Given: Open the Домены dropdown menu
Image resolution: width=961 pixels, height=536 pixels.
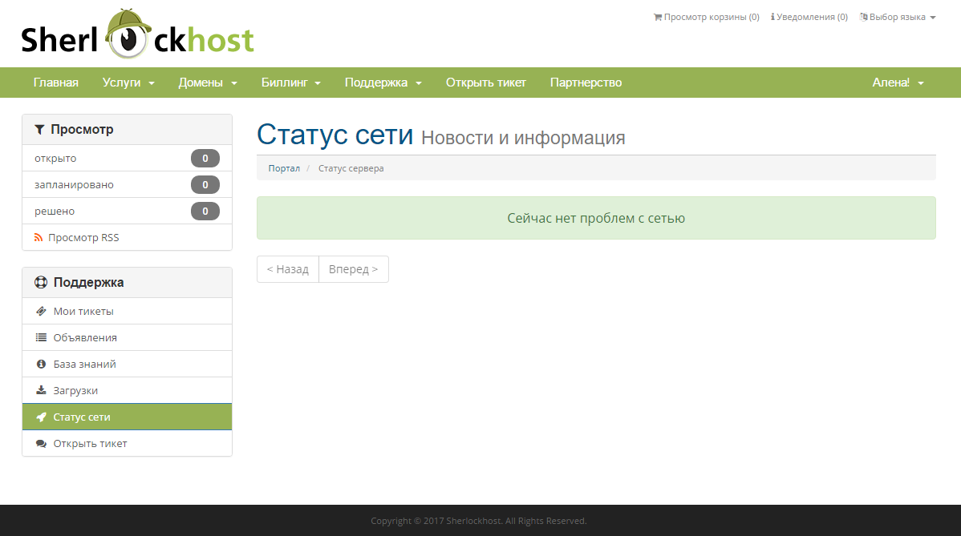Looking at the screenshot, I should click(x=208, y=83).
